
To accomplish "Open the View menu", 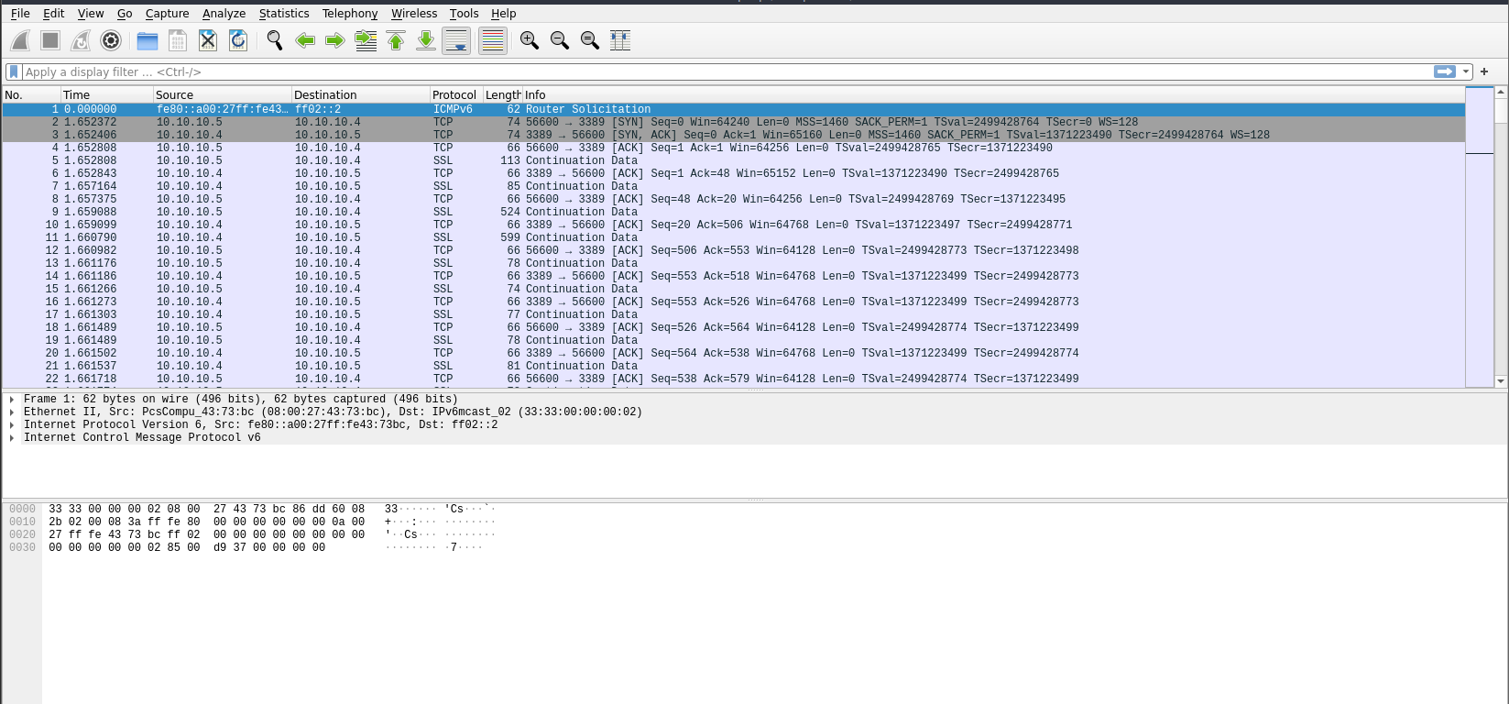I will [x=91, y=14].
